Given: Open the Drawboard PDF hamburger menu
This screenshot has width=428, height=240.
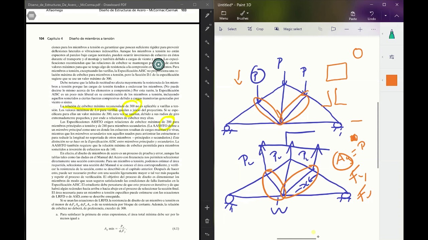Looking at the screenshot, I should pos(31,15).
